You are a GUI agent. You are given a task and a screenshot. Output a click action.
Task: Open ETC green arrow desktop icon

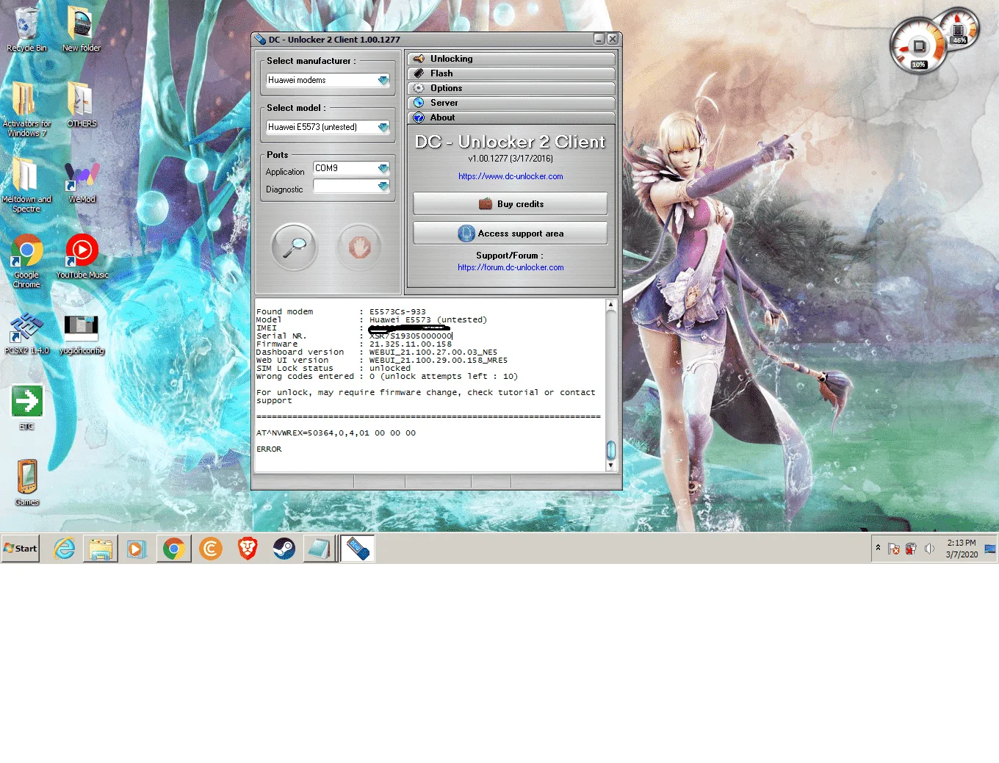(x=26, y=408)
